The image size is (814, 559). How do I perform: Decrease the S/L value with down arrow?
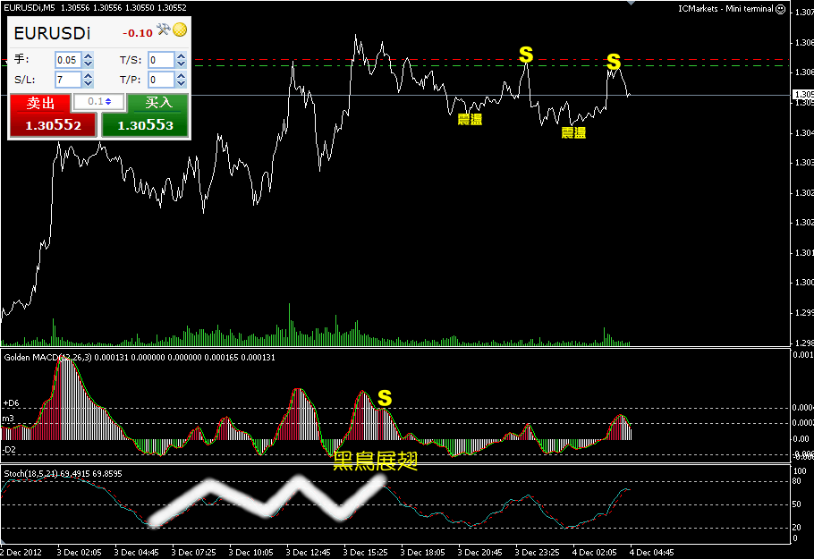89,83
